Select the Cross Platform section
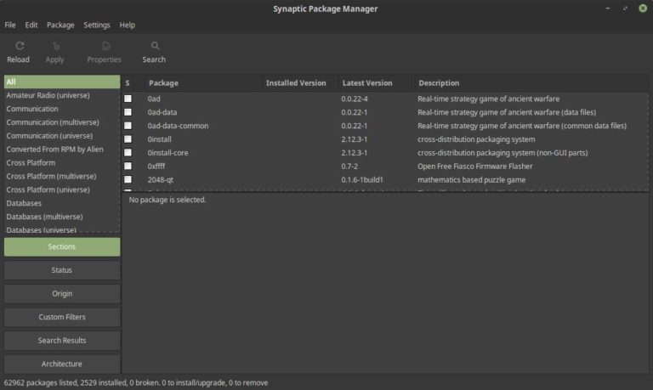Screen dimensions: 653x390 [x=62, y=163]
